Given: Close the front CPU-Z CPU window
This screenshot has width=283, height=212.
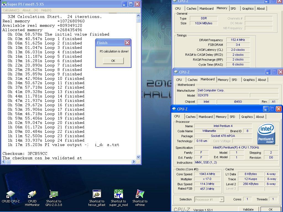Looking at the screenshot, I should pyautogui.click(x=279, y=109).
